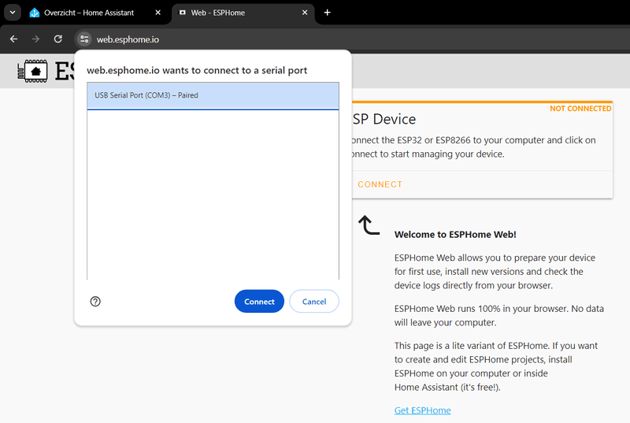Open serial port dialog help icon
The image size is (630, 423).
[x=95, y=301]
